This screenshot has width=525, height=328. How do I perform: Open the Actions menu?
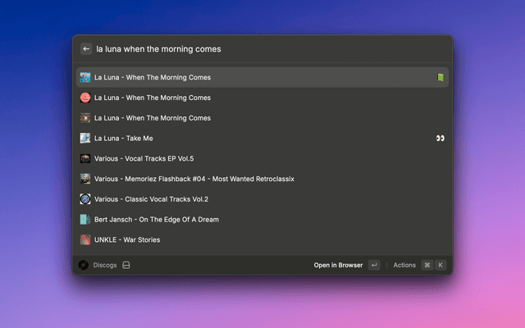(404, 265)
